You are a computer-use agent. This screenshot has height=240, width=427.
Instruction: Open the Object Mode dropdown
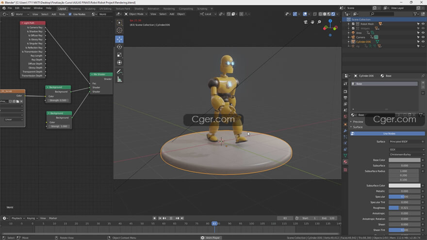tap(136, 14)
